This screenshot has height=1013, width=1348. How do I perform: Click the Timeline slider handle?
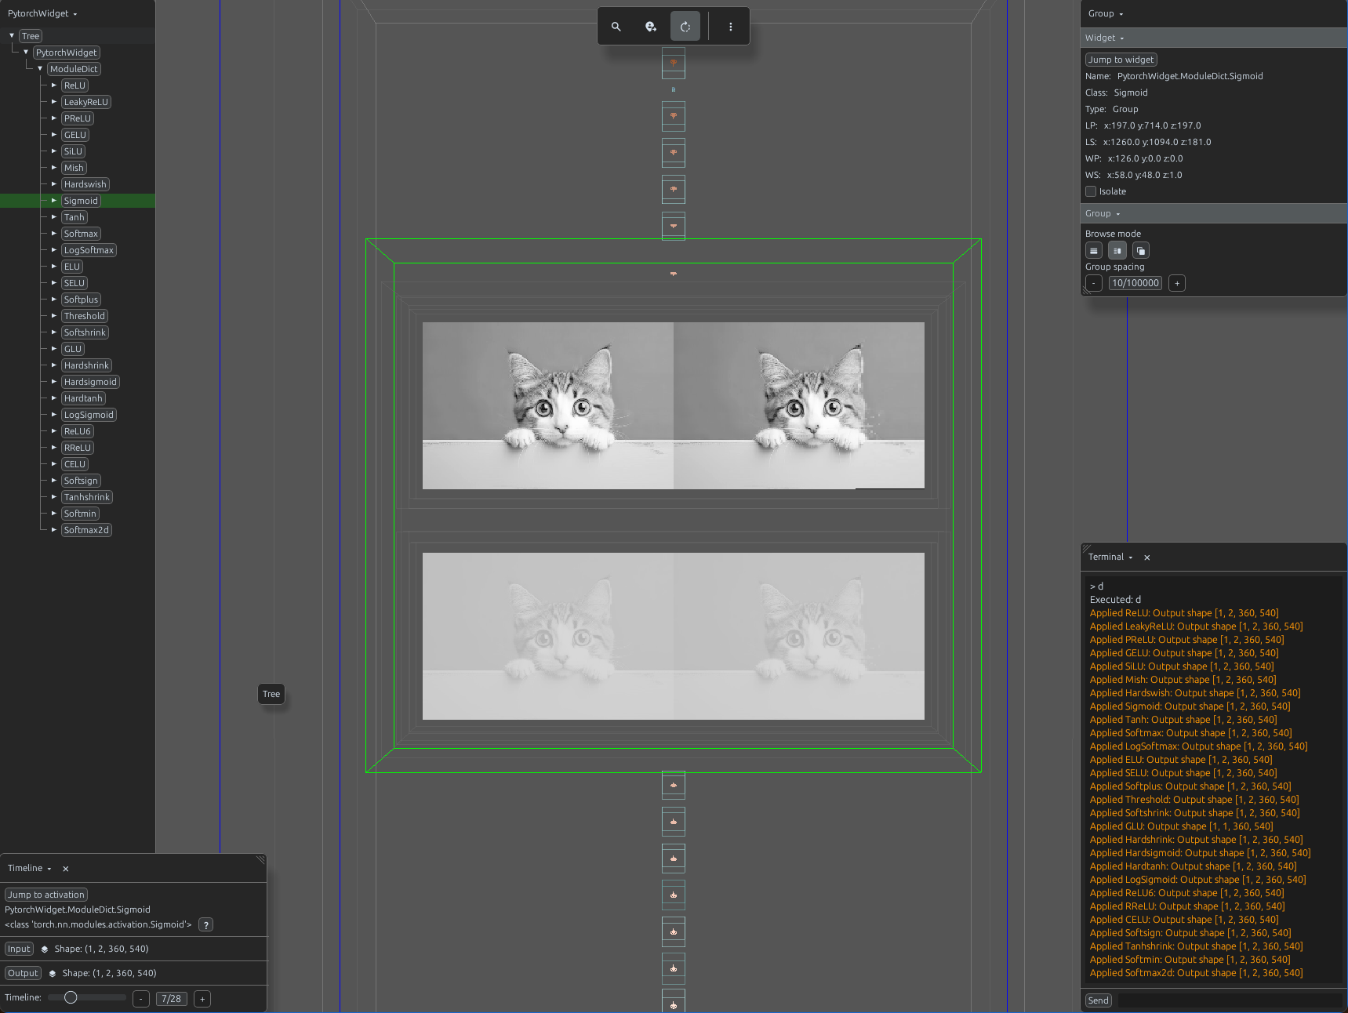71,998
